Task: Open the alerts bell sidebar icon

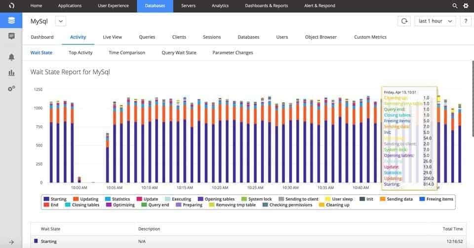Action: (x=11, y=57)
